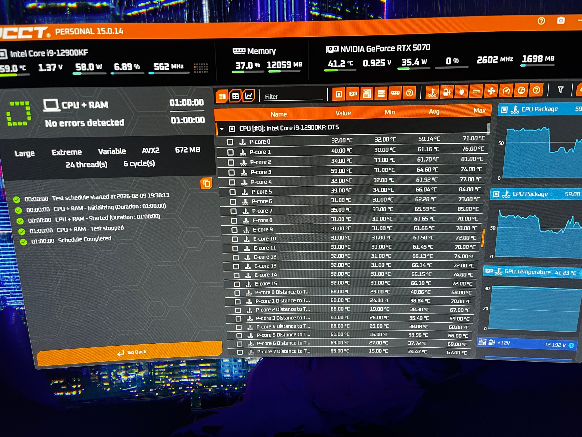Image resolution: width=582 pixels, height=437 pixels.
Task: Select the +12V graph panel header
Action: click(527, 343)
